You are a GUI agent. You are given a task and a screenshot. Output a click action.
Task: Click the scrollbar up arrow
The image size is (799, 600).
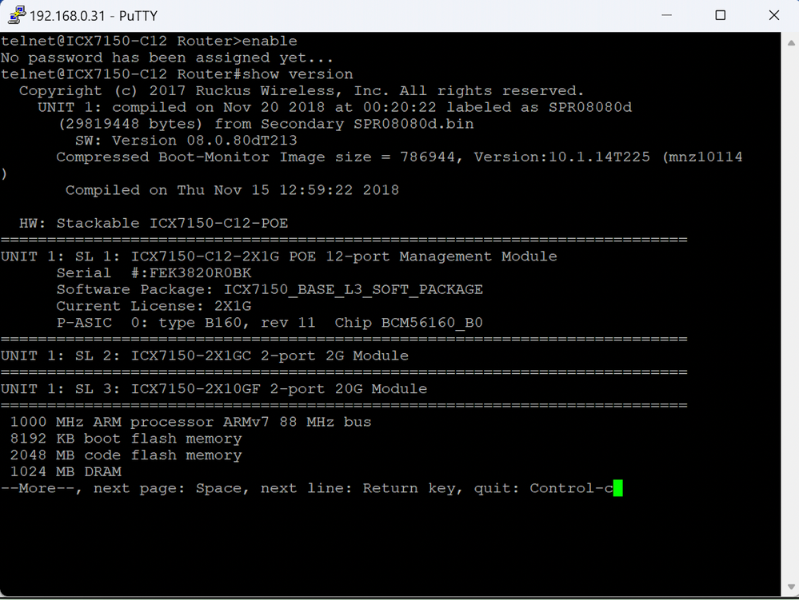(789, 40)
